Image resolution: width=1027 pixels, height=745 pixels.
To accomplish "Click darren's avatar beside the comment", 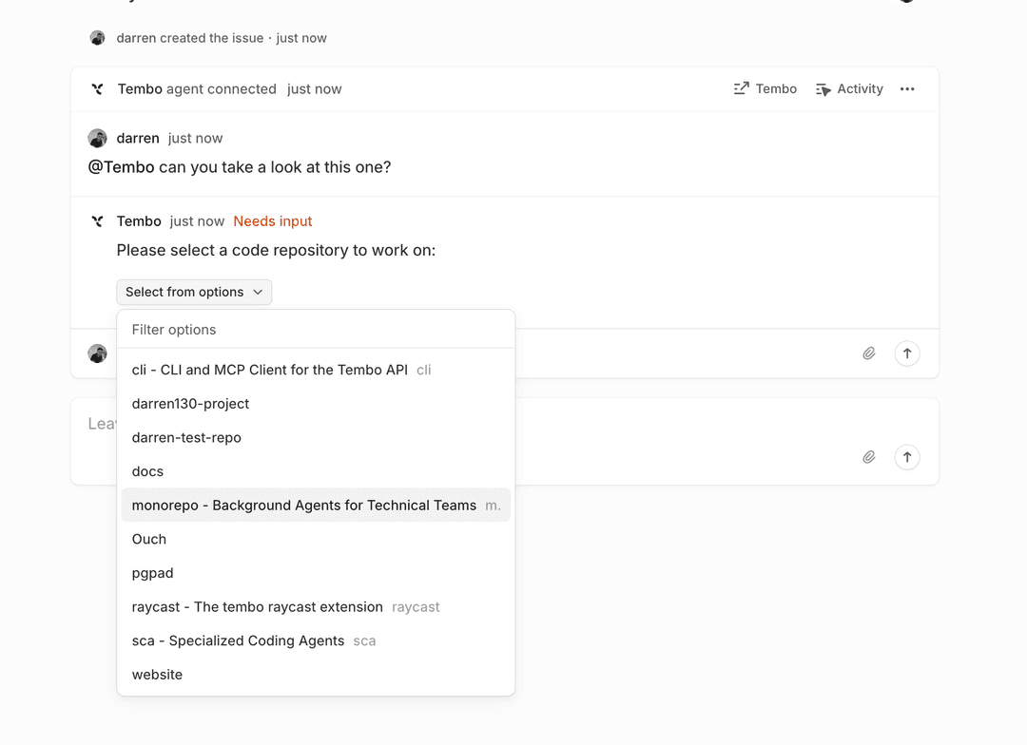I will [x=97, y=139].
